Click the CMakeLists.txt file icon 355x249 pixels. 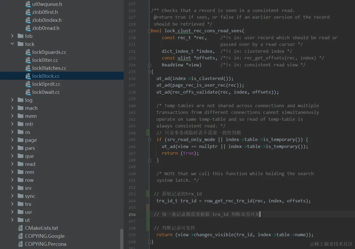click(21, 228)
